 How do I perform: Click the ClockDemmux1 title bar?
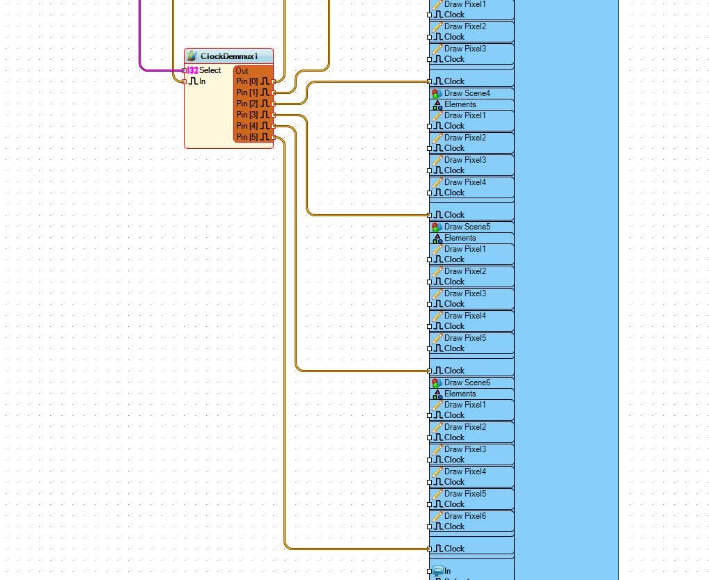pyautogui.click(x=229, y=56)
